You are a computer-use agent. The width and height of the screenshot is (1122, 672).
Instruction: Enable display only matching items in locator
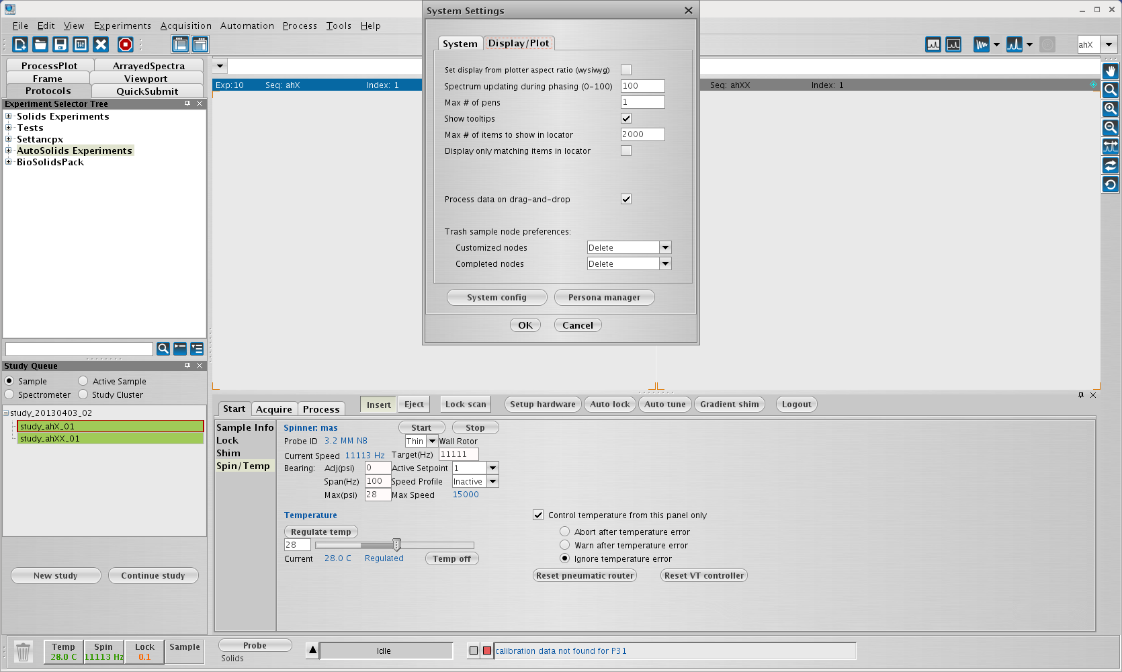click(x=626, y=151)
